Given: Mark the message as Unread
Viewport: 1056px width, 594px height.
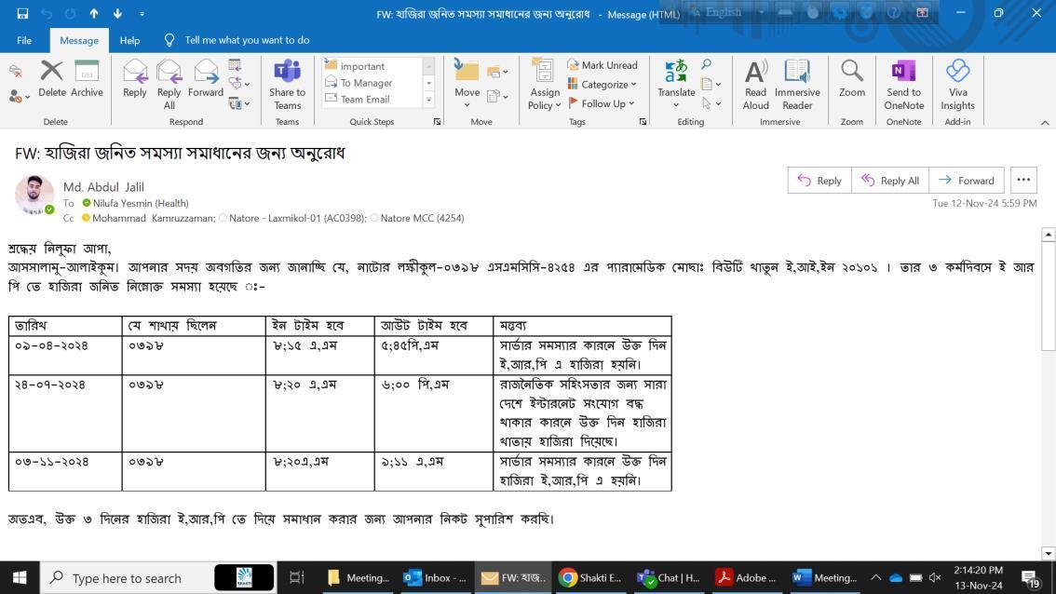Looking at the screenshot, I should 602,65.
